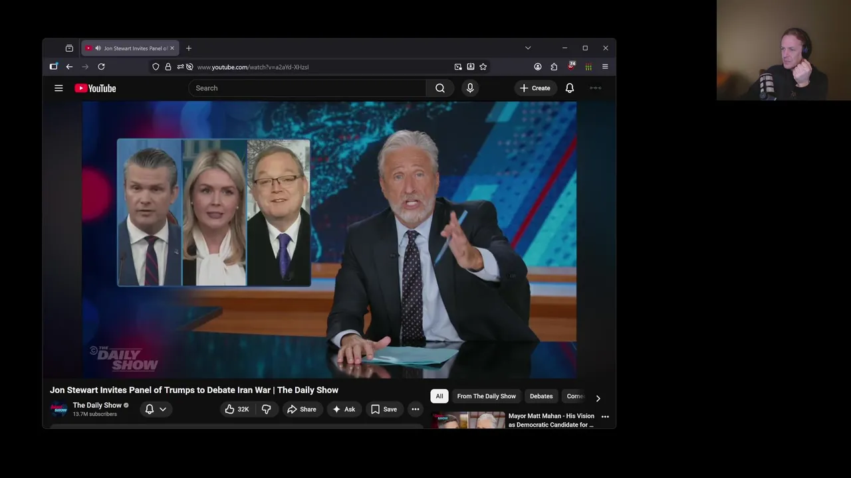Screen dimensions: 851x478
Task: Expand notification options dropdown chevron
Action: click(x=163, y=409)
